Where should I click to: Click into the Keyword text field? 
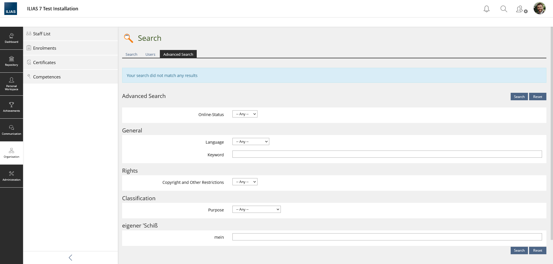point(387,154)
